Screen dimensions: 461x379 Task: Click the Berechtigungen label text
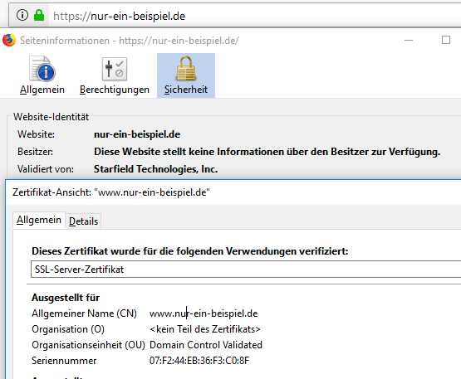(x=115, y=90)
